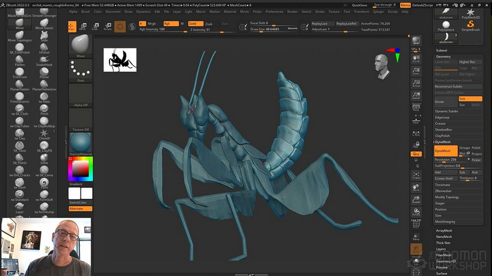Select the Move Elastic brush
The height and width of the screenshot is (276, 492).
[x=44, y=24]
